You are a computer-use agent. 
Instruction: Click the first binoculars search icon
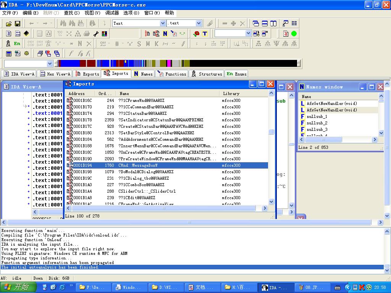(x=63, y=24)
